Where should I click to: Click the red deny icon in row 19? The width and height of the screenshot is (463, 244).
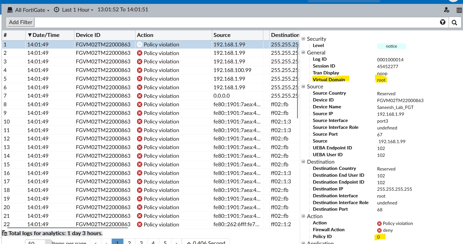click(139, 198)
